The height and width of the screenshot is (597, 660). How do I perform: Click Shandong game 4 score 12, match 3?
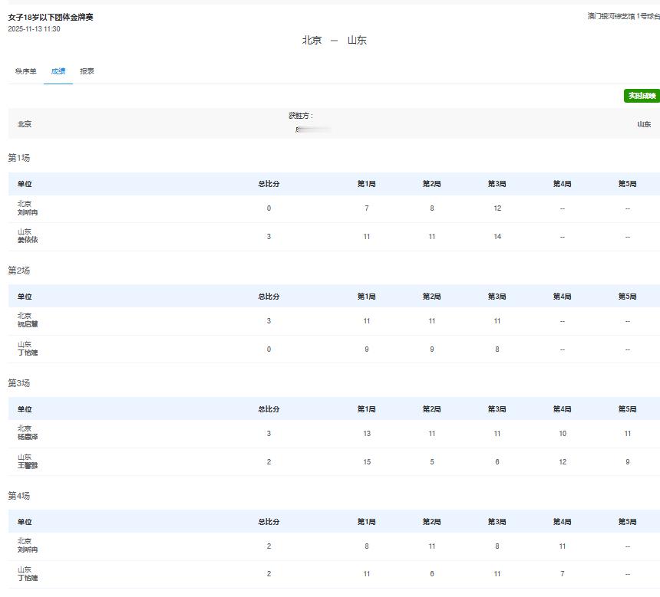(x=563, y=462)
